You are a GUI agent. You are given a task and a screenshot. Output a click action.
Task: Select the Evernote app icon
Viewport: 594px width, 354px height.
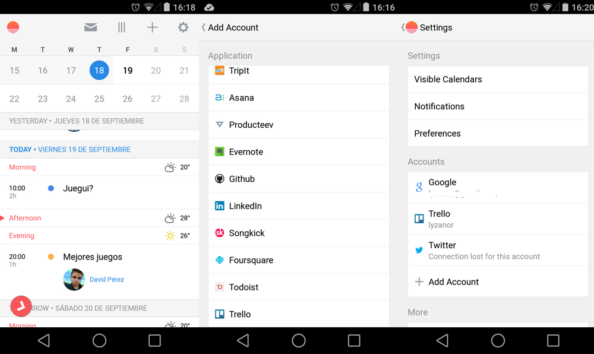pos(220,152)
